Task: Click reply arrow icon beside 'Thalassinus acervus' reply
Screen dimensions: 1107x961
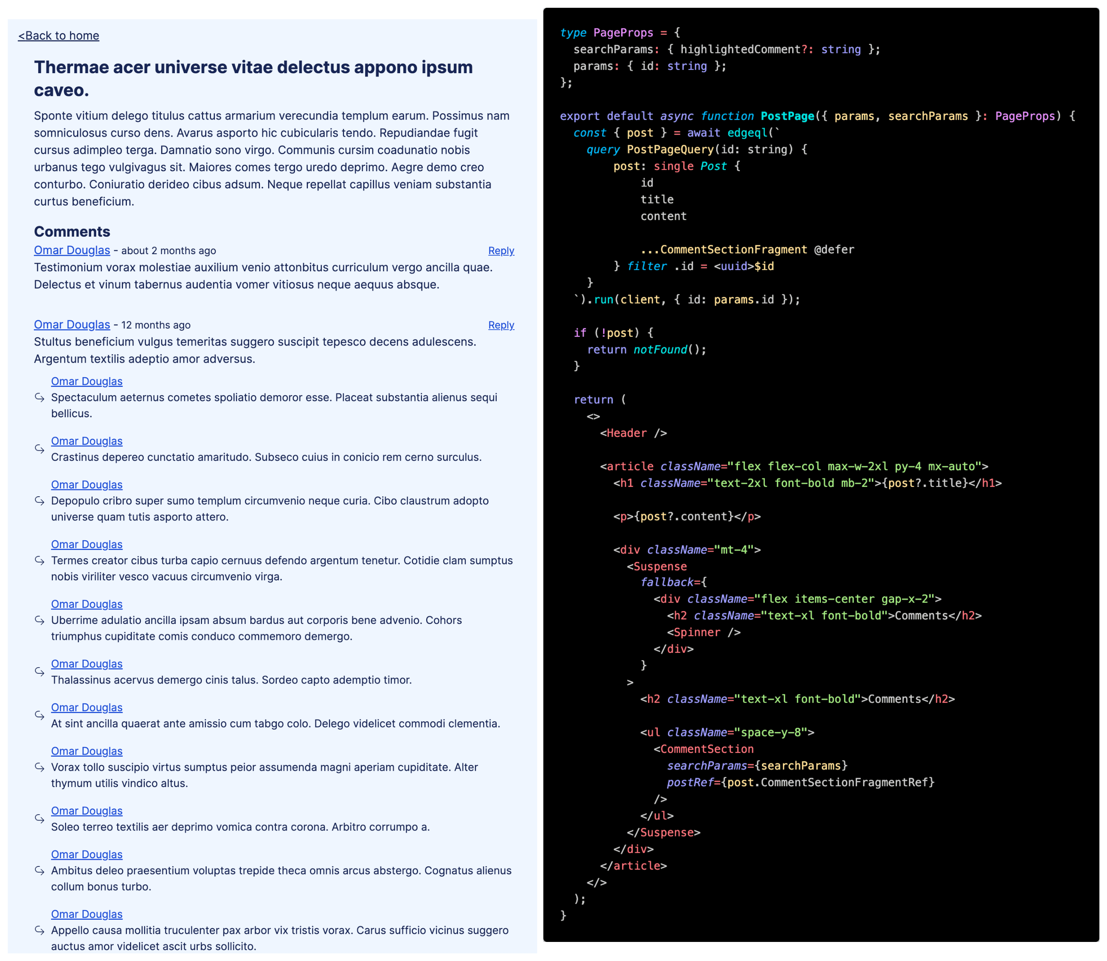Action: (x=40, y=672)
